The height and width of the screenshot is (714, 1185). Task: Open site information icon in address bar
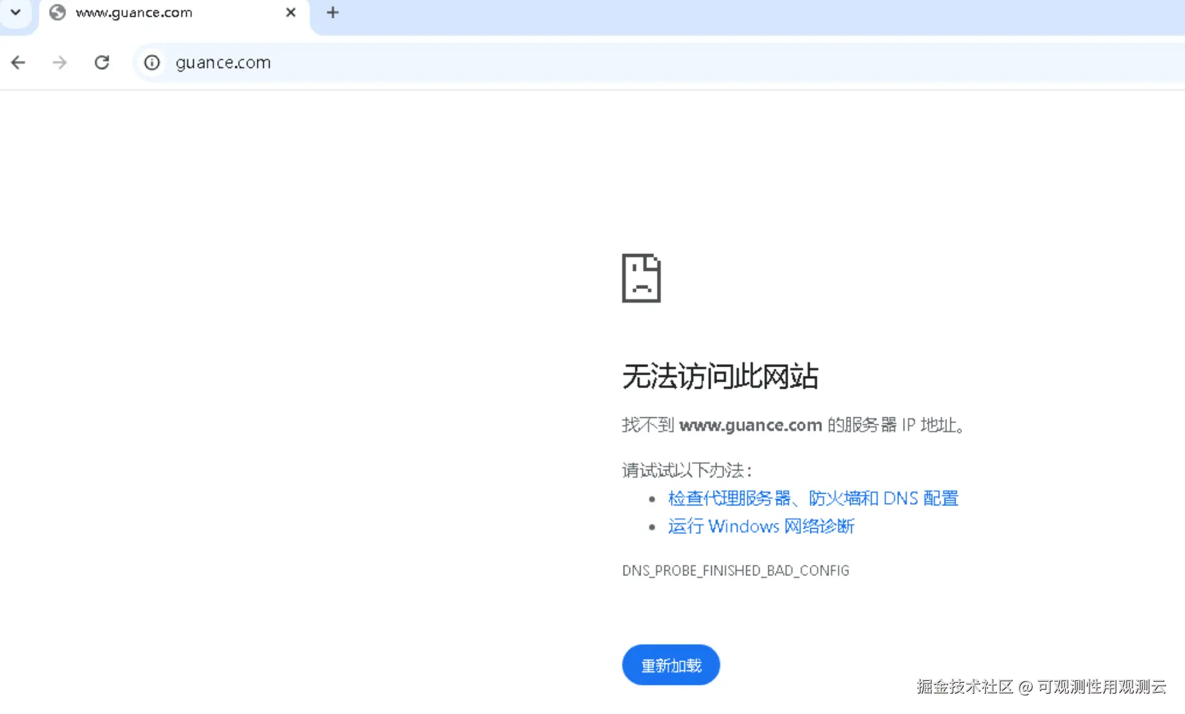click(x=152, y=62)
